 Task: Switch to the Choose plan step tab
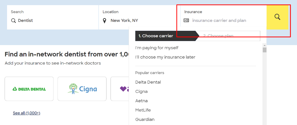pos(218,36)
